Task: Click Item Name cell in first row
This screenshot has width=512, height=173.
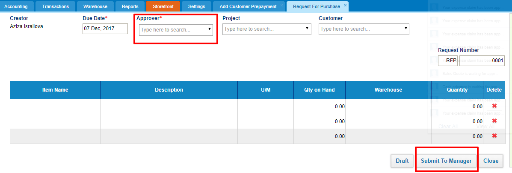Action: pos(55,107)
